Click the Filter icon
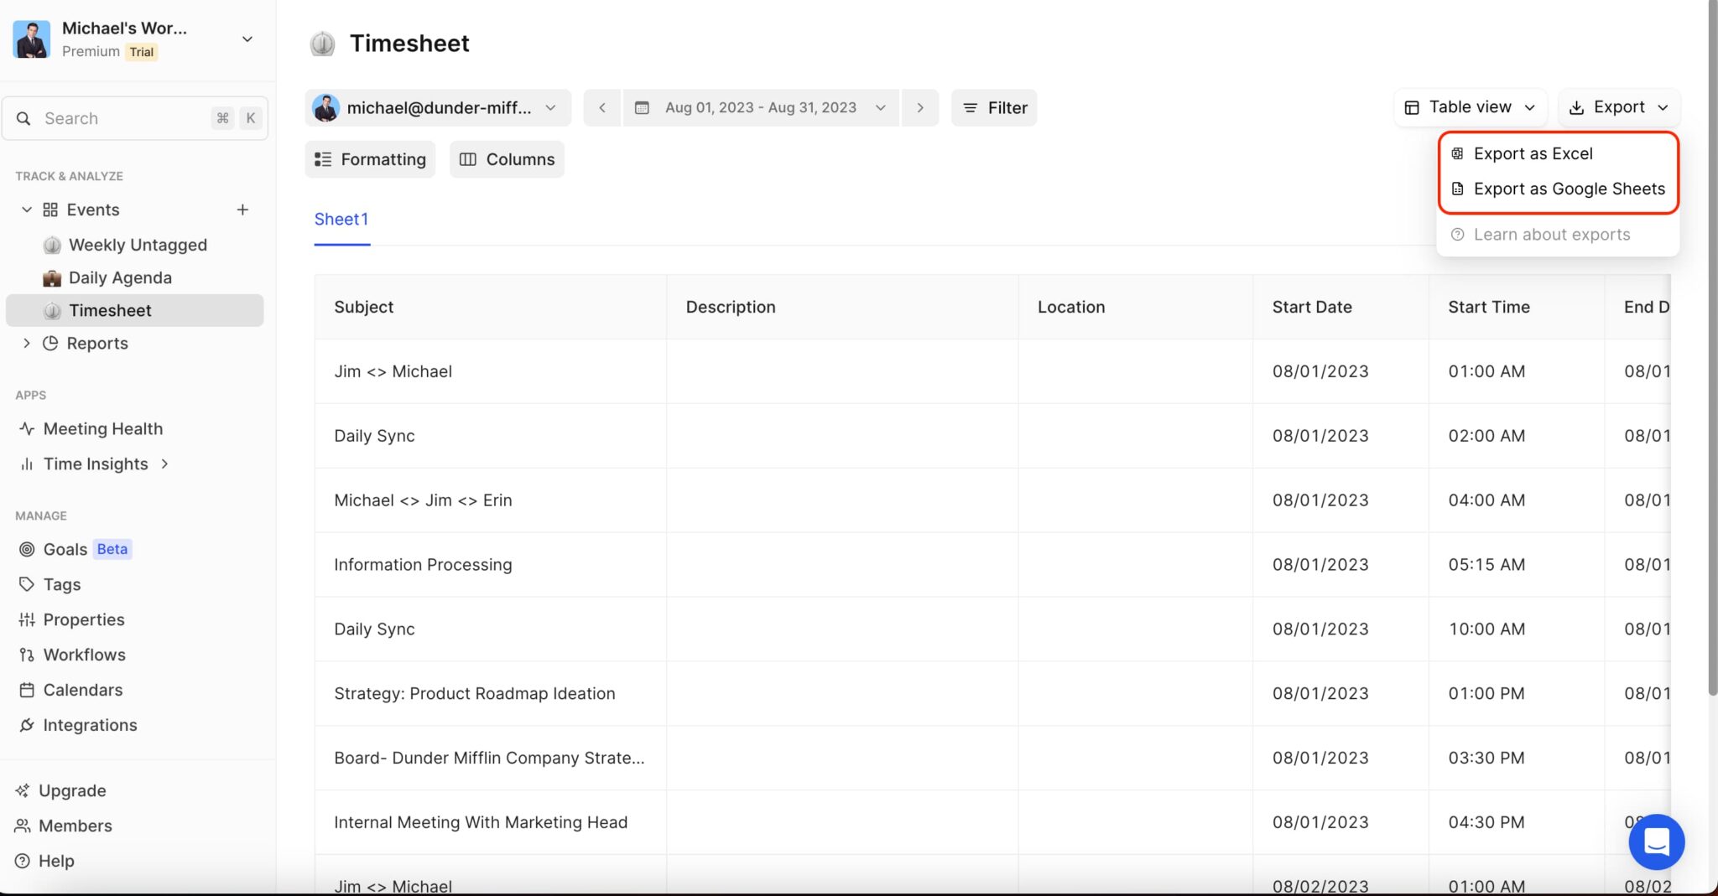This screenshot has height=896, width=1718. pos(971,107)
